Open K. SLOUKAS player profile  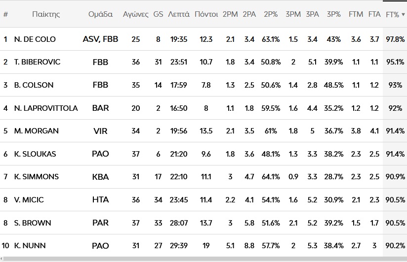[35, 154]
